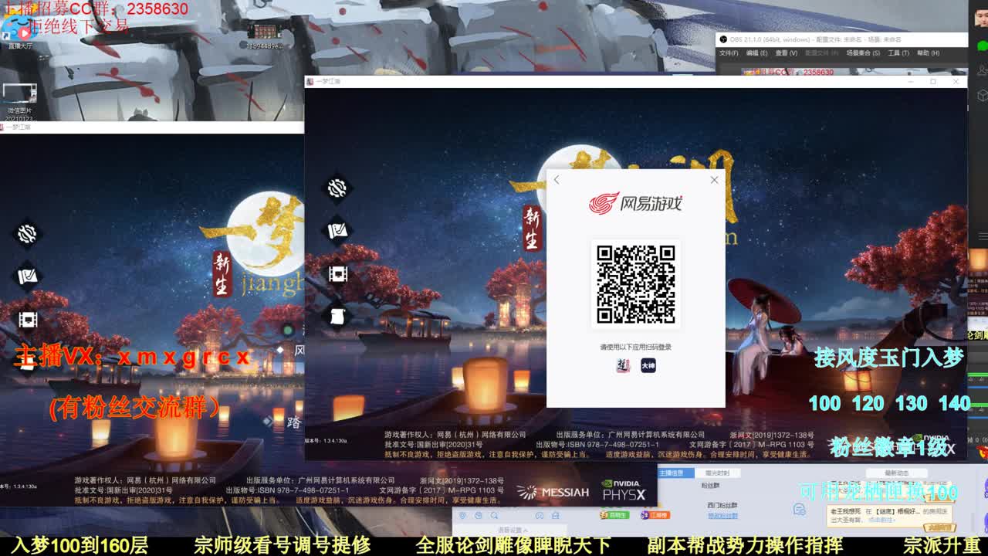
Task: Open the scroll announcement icon in front game window
Action: tap(337, 316)
